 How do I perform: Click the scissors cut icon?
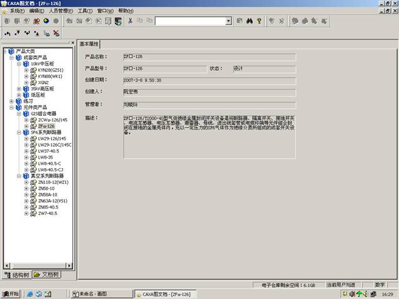[x=130, y=21]
